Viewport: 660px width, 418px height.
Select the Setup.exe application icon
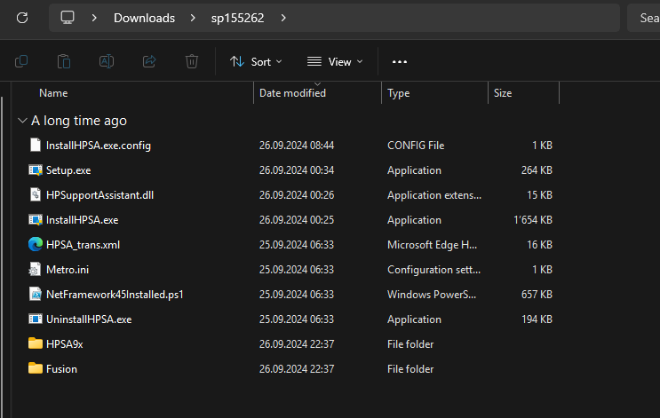[x=36, y=170]
